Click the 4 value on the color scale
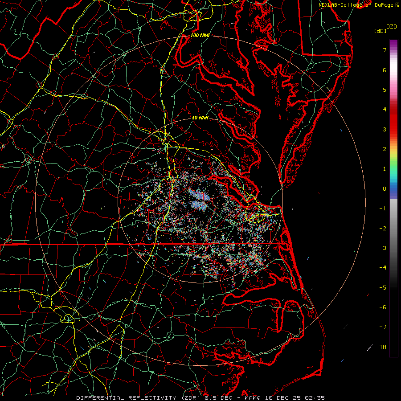 coord(385,110)
